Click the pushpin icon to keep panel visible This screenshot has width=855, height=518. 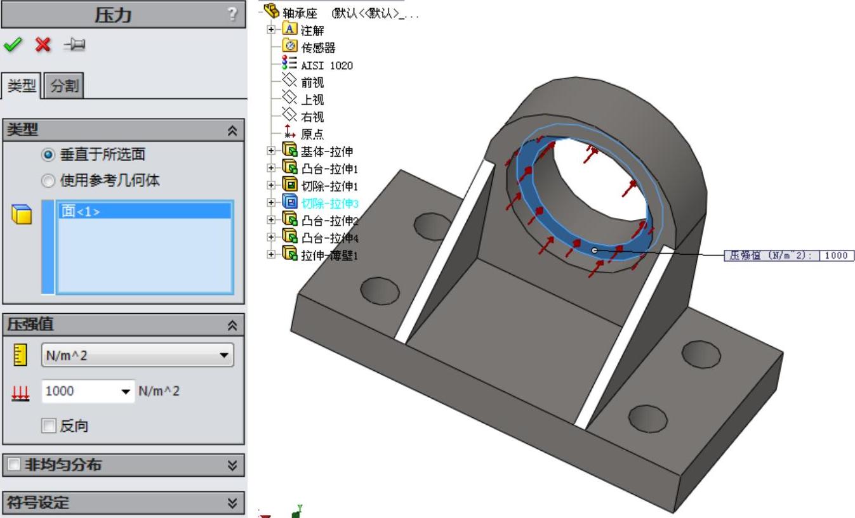point(74,45)
